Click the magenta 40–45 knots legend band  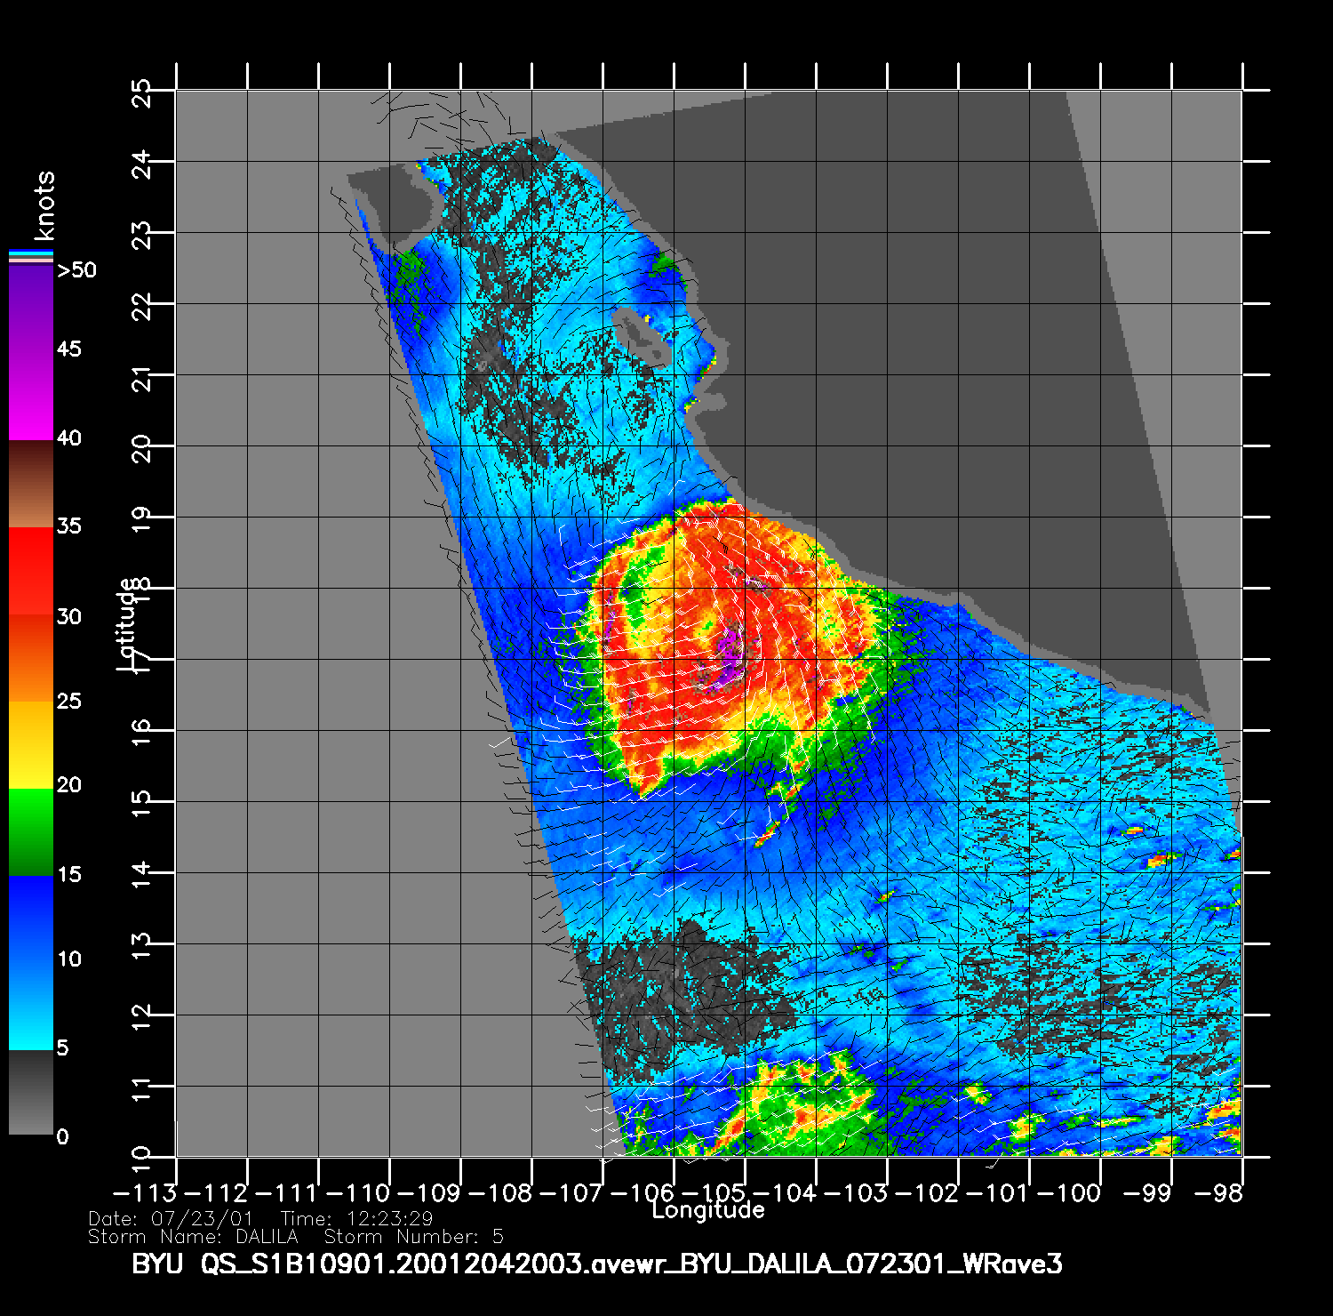[31, 396]
